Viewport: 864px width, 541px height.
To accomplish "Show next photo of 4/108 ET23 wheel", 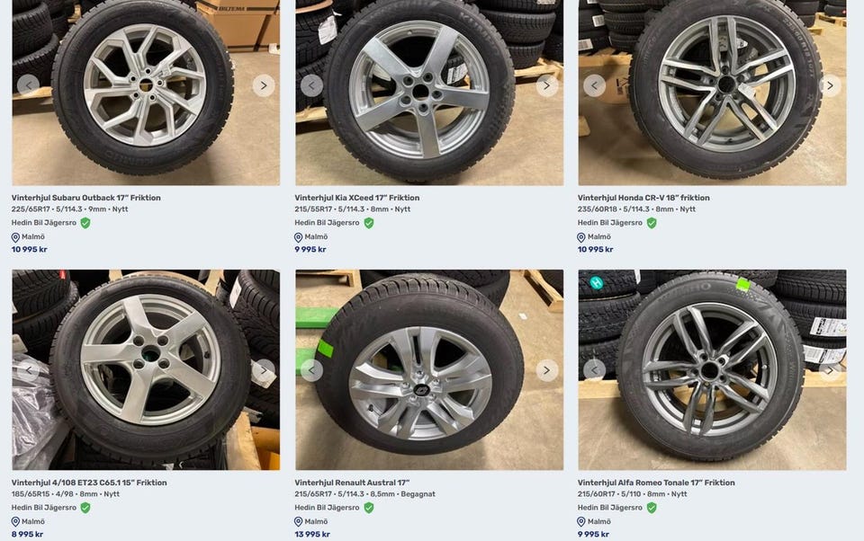I will 263,370.
